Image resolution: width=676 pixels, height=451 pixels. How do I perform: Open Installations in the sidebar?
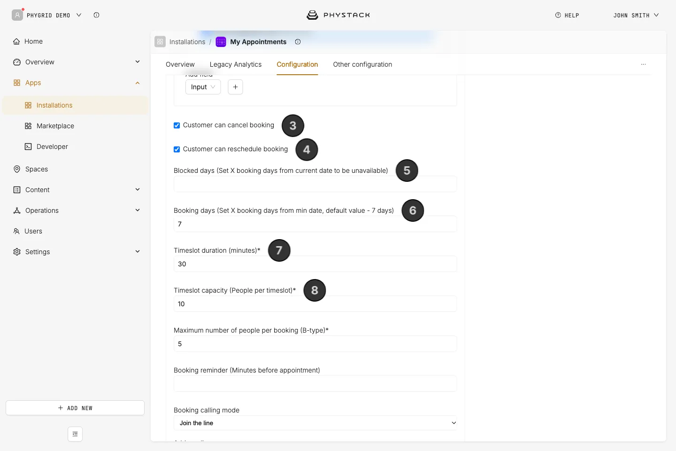click(75, 105)
